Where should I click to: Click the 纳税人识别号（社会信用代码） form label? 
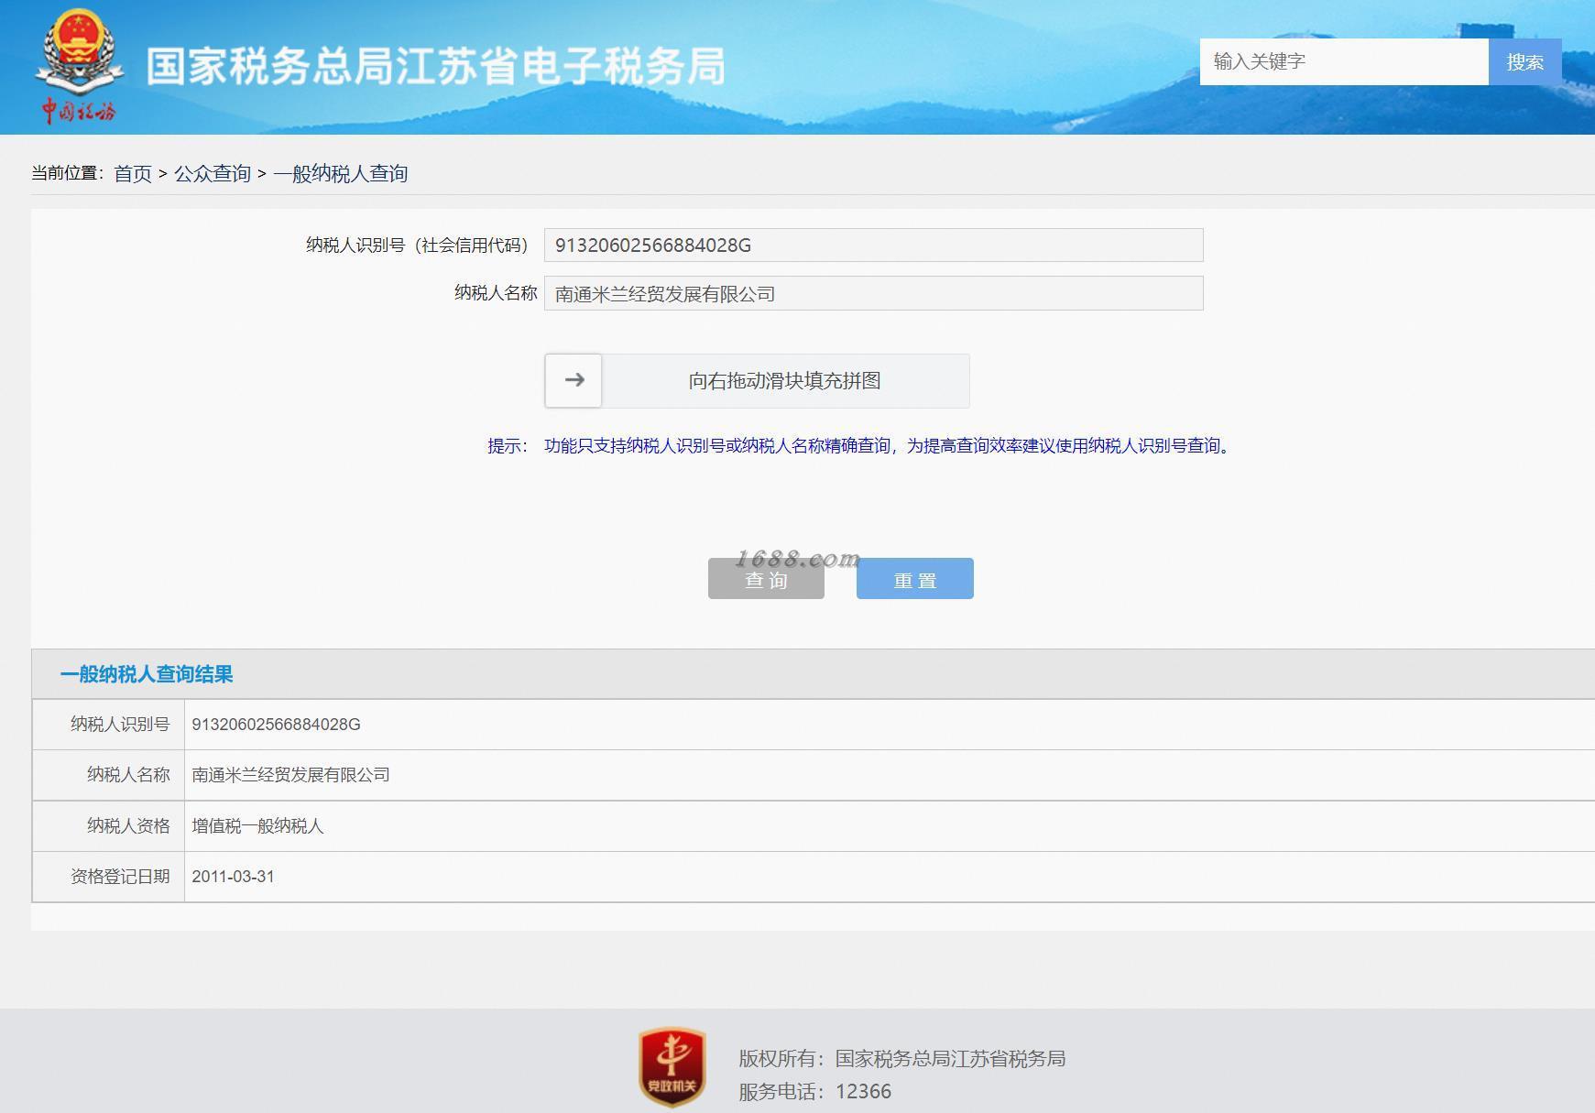point(420,246)
